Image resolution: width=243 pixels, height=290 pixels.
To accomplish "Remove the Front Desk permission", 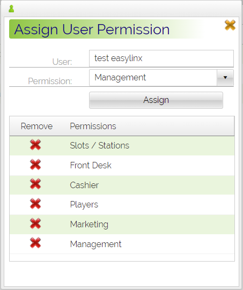I will (35, 165).
